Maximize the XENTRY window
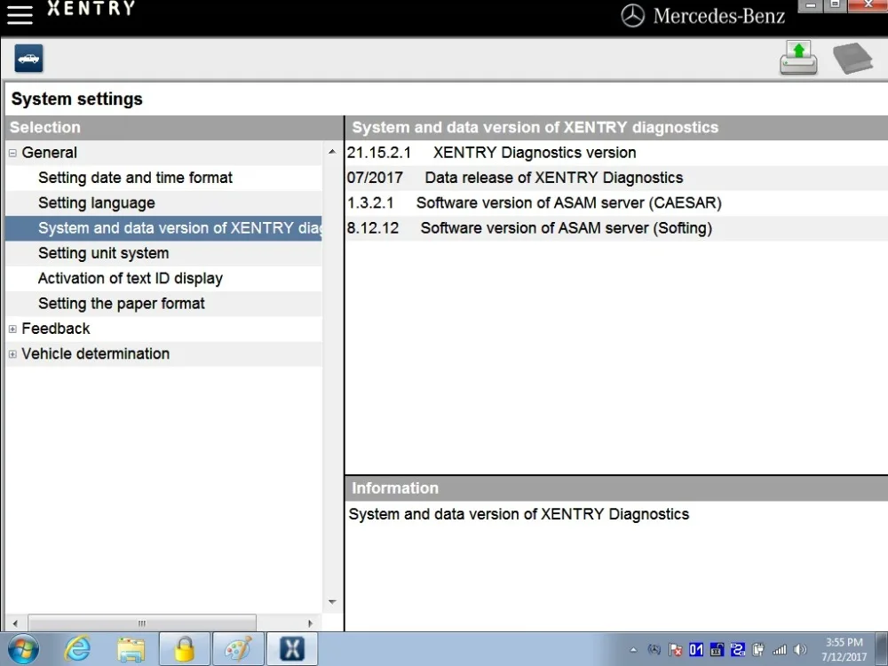 (835, 5)
